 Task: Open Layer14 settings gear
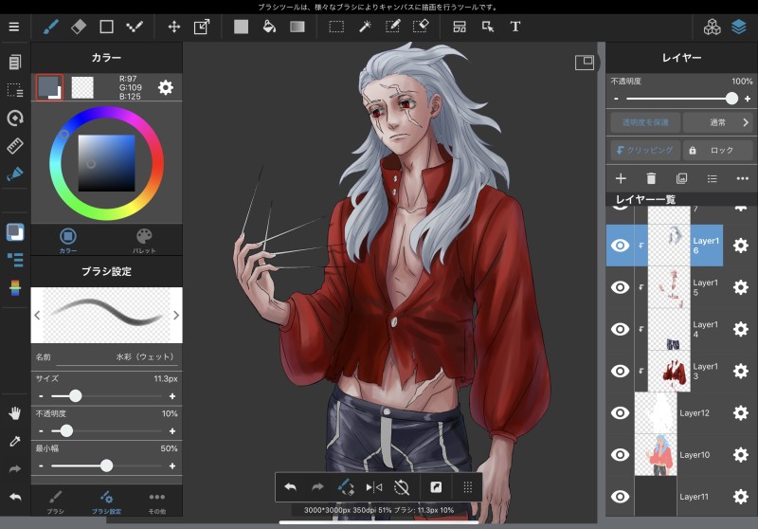(741, 329)
